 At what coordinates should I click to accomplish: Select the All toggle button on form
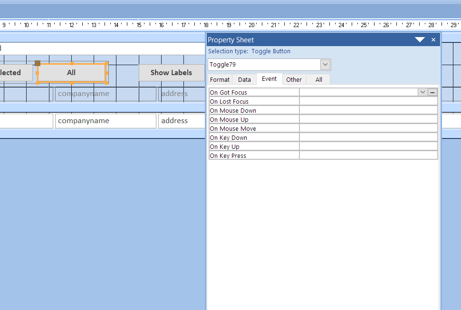(71, 73)
